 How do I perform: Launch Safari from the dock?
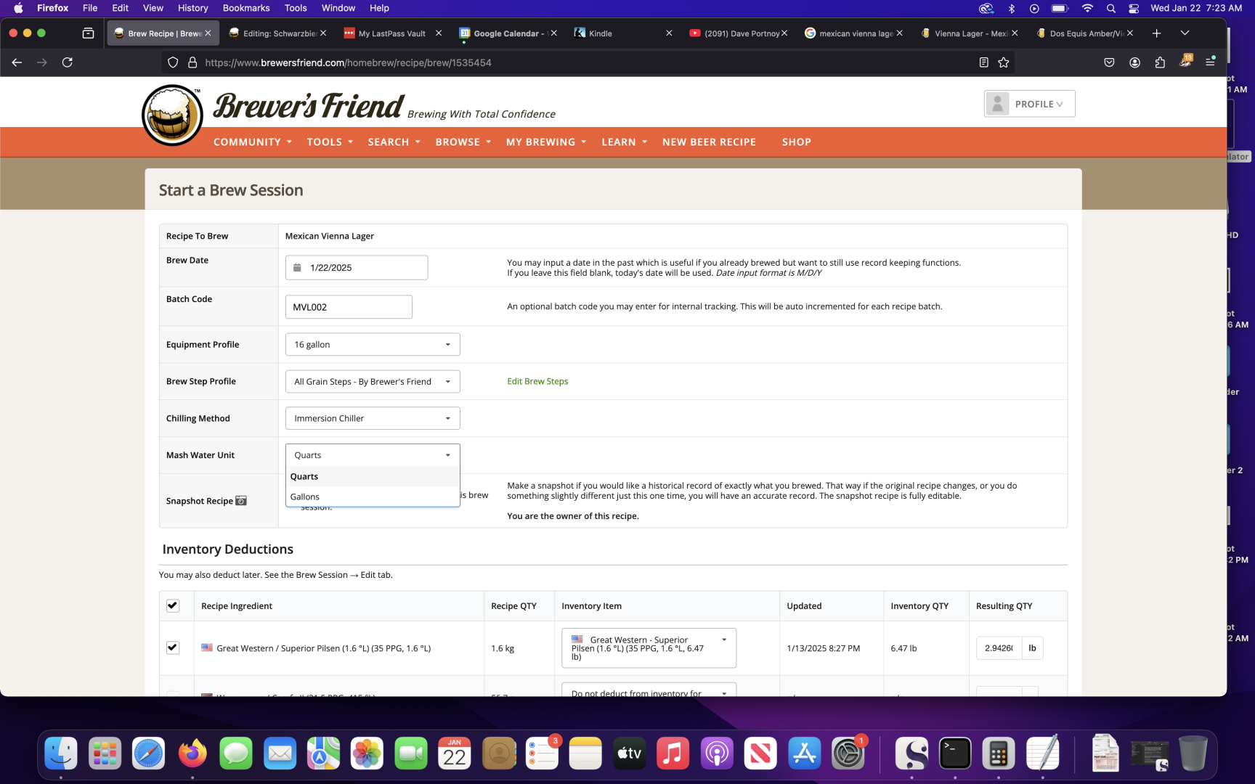pos(148,754)
